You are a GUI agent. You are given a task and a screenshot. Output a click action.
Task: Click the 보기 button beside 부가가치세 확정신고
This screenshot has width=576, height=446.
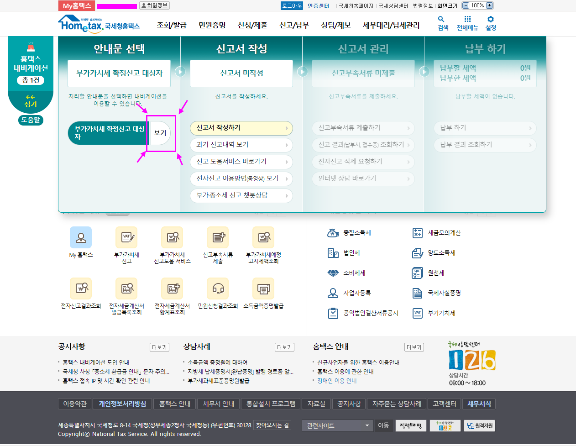pos(160,133)
